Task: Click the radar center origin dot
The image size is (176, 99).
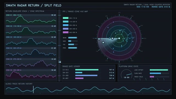Action: pyautogui.click(x=119, y=38)
